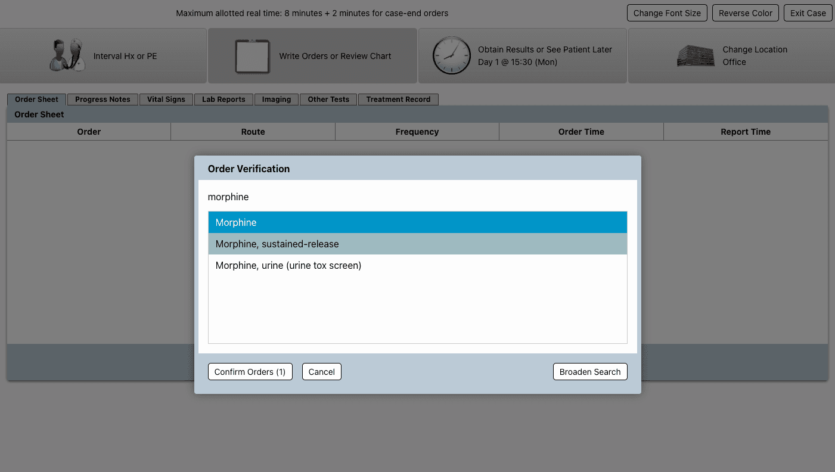Choose Morphine, urine tox screen entry

tap(417, 265)
